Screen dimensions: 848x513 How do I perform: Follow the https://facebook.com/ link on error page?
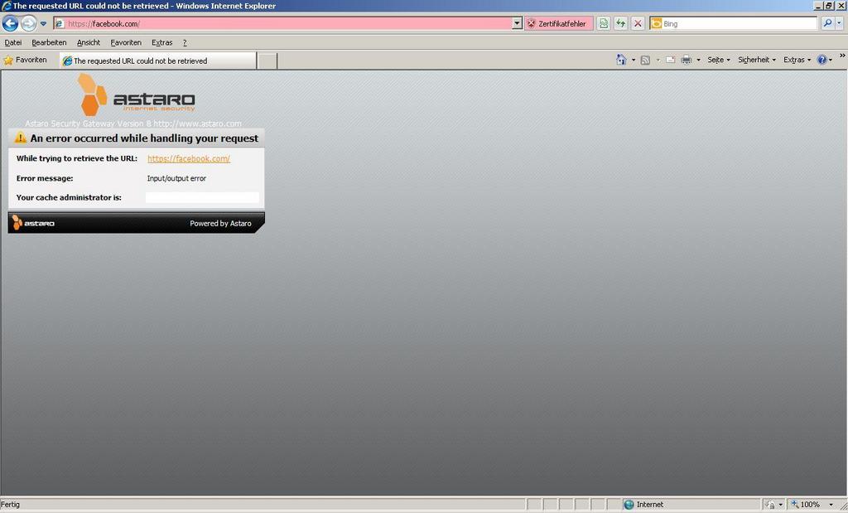[189, 158]
